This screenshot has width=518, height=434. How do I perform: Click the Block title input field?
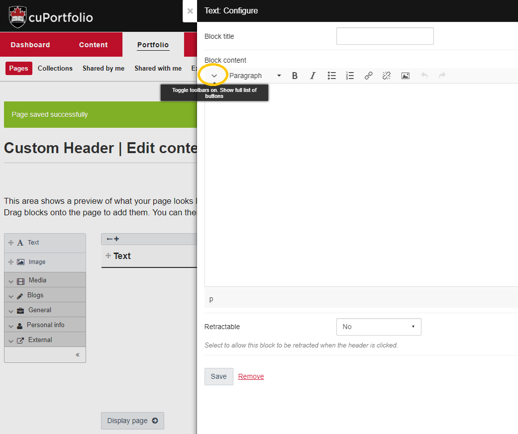click(385, 36)
